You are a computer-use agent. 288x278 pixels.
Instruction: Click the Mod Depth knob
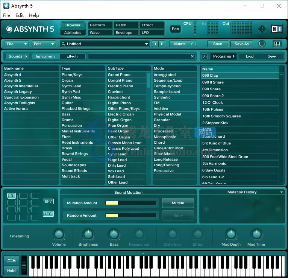coord(231,234)
